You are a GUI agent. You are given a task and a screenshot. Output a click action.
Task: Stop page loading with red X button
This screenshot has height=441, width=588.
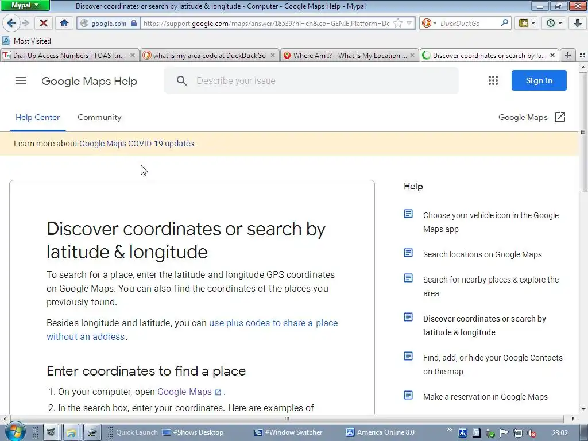(44, 23)
